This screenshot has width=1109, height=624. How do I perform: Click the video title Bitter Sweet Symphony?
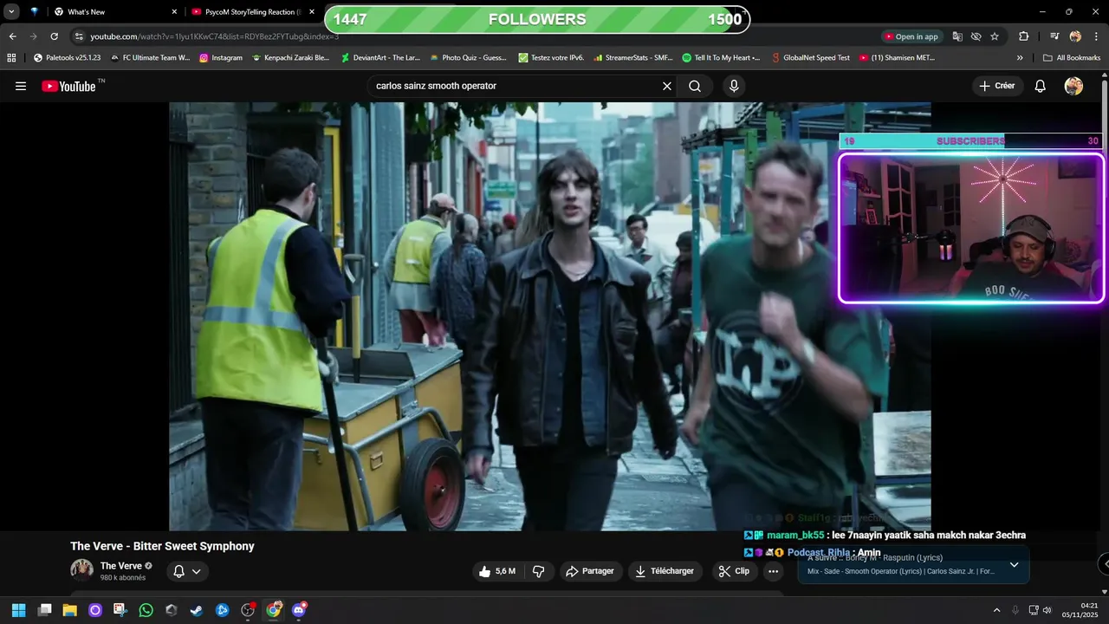(162, 546)
